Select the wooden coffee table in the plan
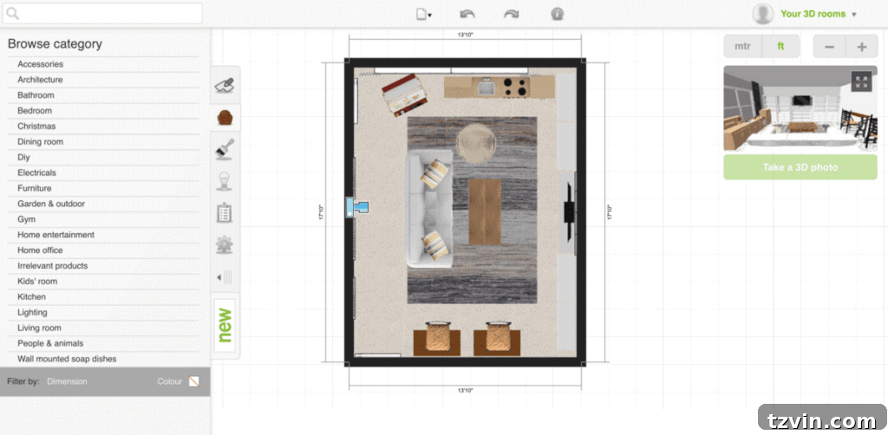 click(485, 211)
